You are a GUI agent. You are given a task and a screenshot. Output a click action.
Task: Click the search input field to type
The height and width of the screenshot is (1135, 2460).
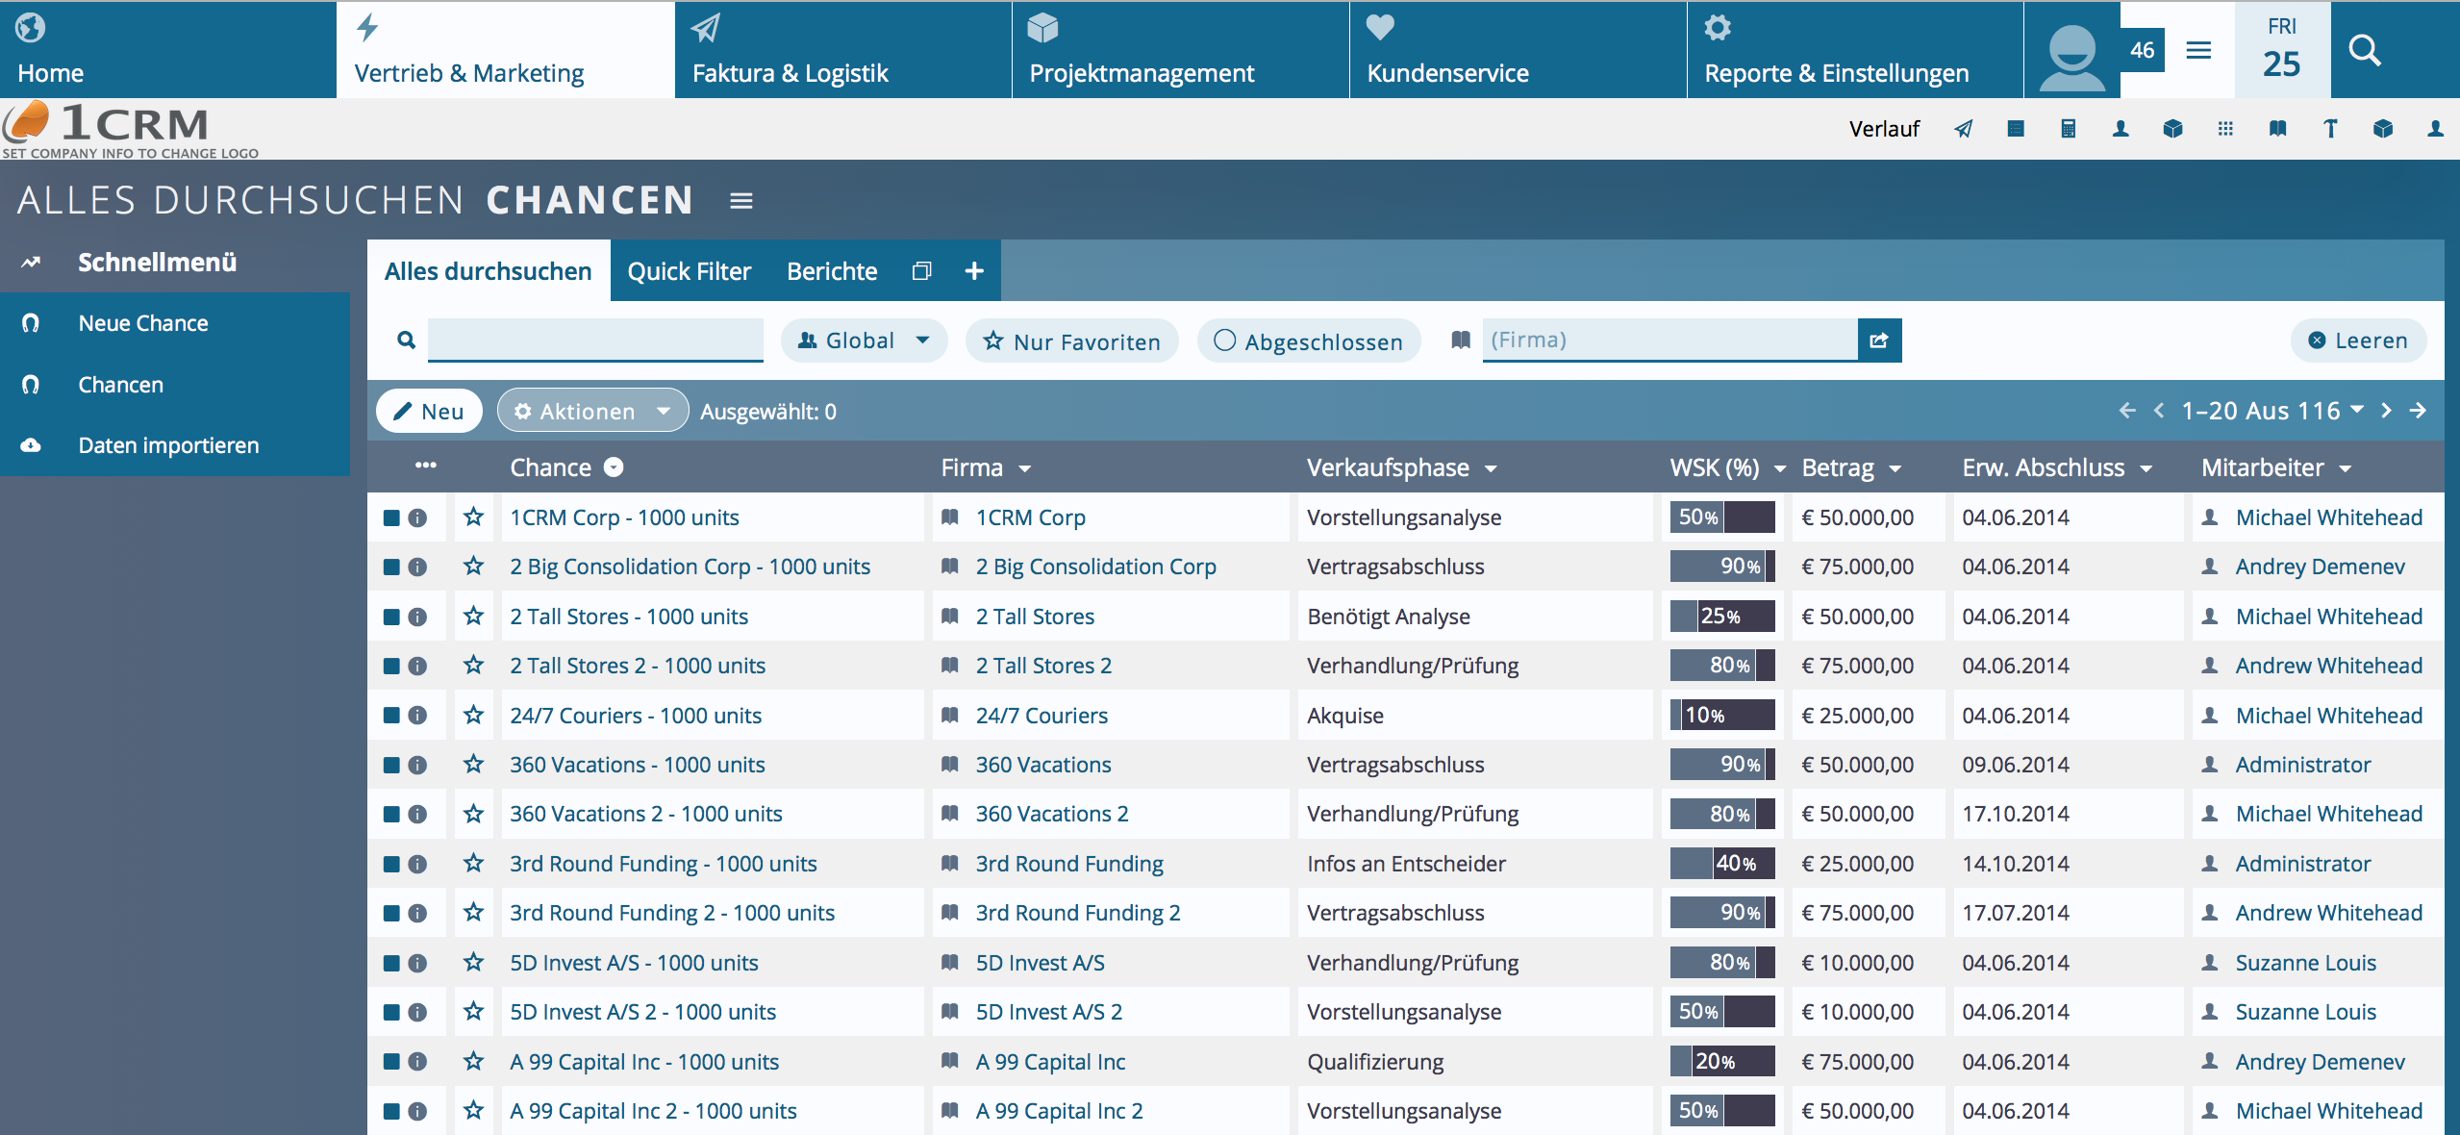(x=596, y=340)
